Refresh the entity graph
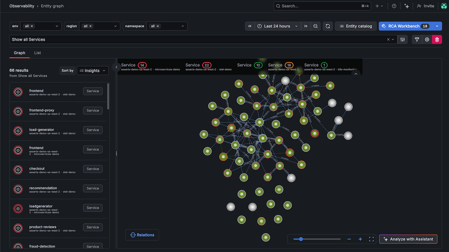The height and width of the screenshot is (252, 449). (x=328, y=26)
